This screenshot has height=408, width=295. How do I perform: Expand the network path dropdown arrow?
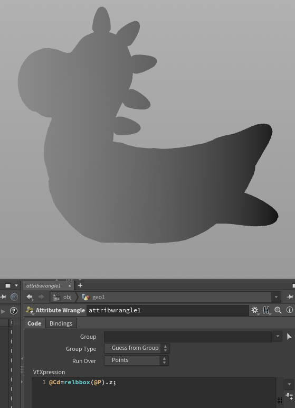pos(276,297)
